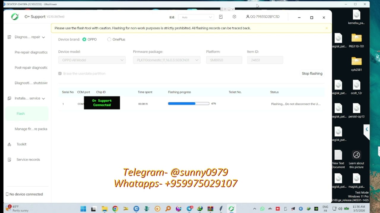Screen dimensions: 380x213
Task: Select the OPPO device brand radio
Action: (84, 39)
